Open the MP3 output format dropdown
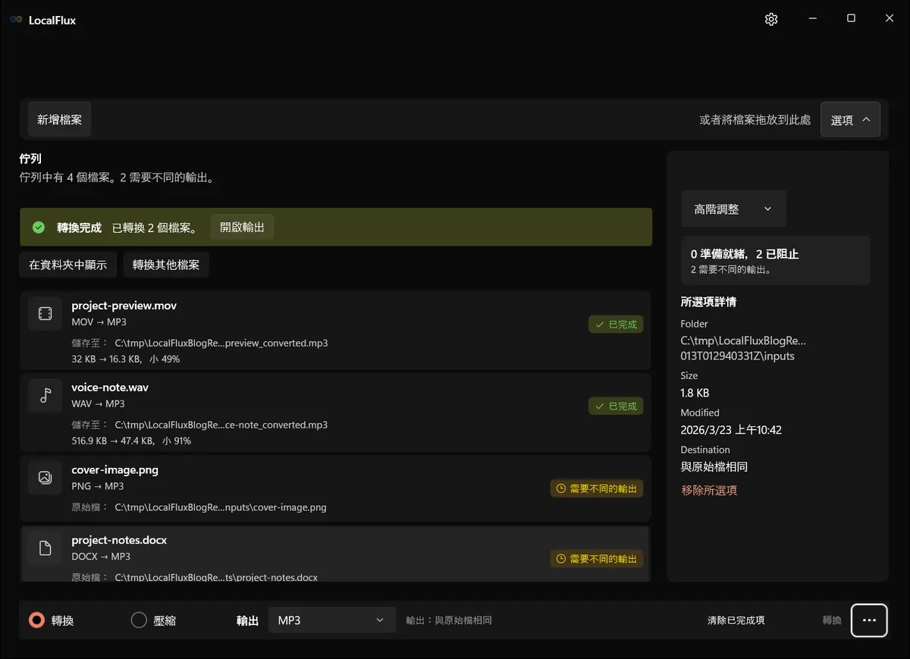The image size is (910, 659). (x=332, y=620)
